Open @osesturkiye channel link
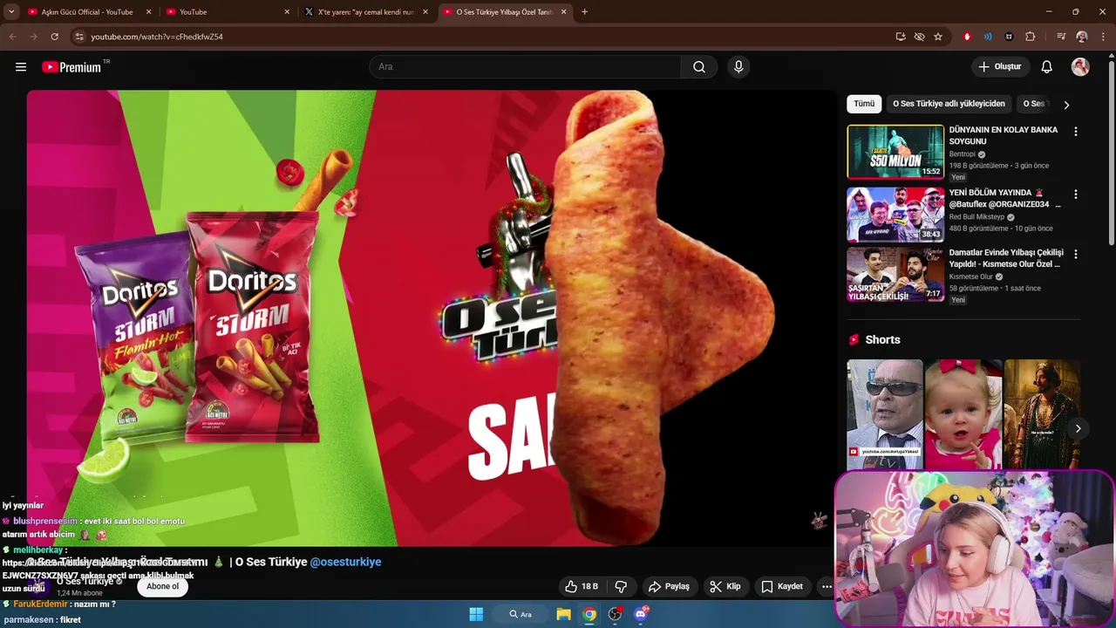This screenshot has width=1116, height=628. (x=345, y=563)
